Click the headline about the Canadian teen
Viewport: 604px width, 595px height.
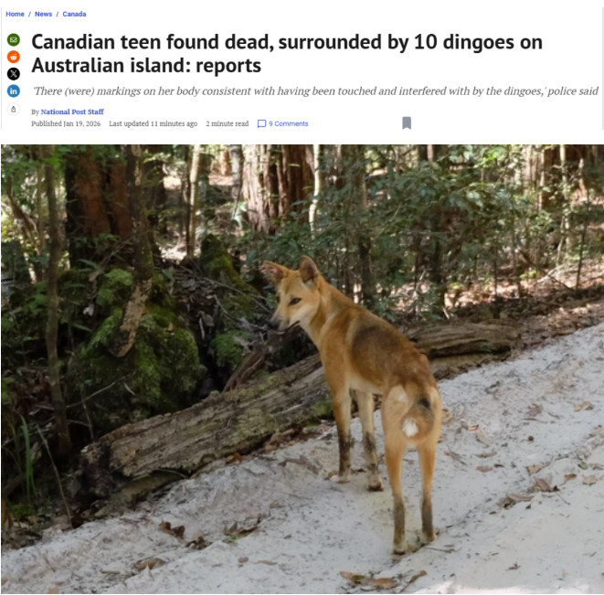click(287, 54)
